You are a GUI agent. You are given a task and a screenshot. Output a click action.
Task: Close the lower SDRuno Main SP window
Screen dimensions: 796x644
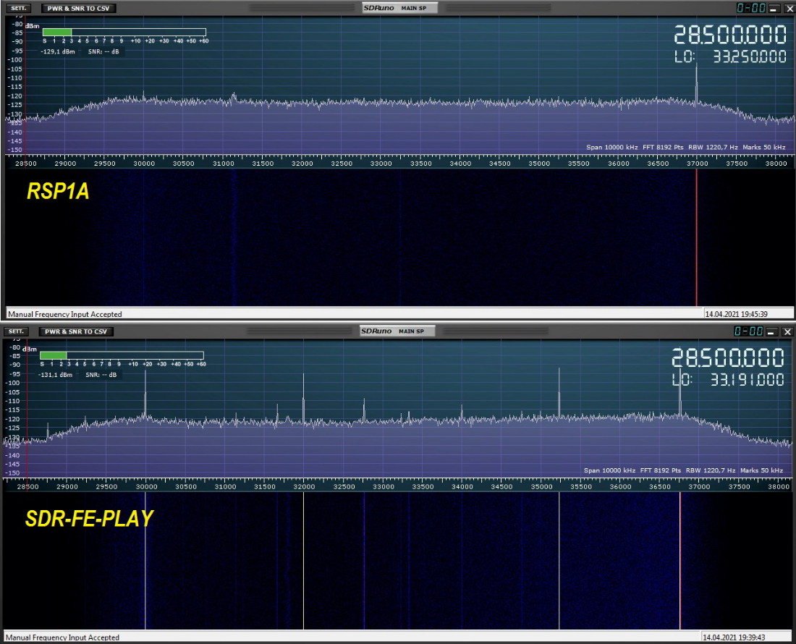[x=787, y=332]
